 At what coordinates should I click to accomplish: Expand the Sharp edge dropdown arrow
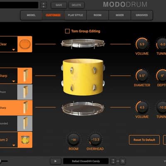click(x=14, y=81)
